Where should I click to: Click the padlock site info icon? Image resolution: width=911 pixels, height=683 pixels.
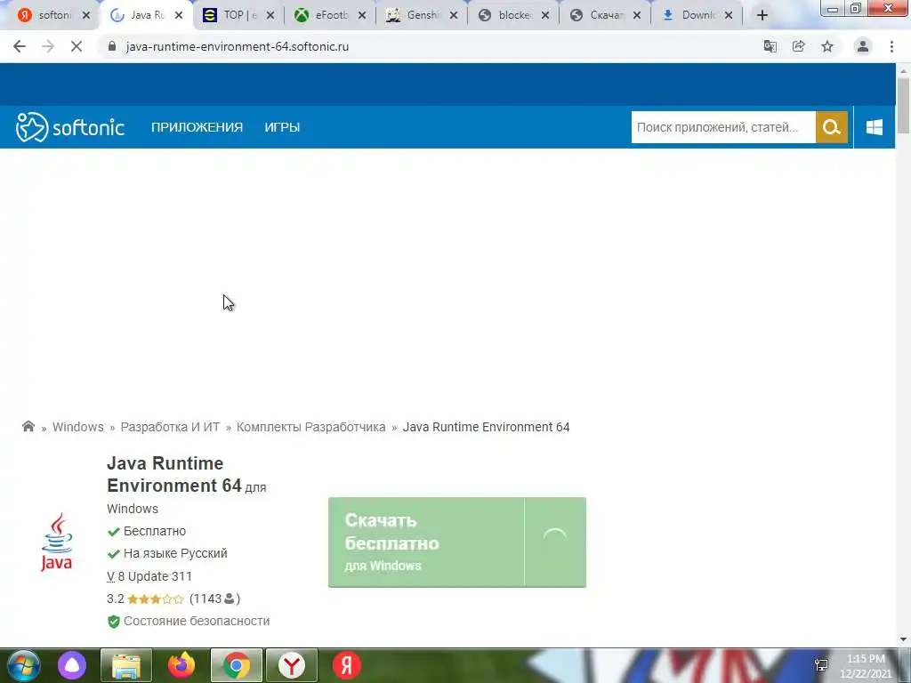point(112,46)
